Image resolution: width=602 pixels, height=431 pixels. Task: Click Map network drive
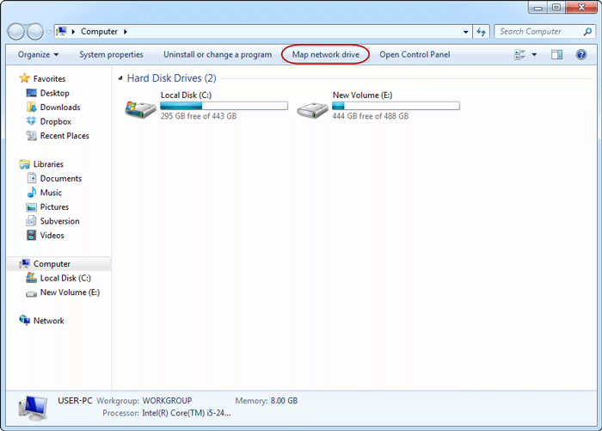point(326,54)
